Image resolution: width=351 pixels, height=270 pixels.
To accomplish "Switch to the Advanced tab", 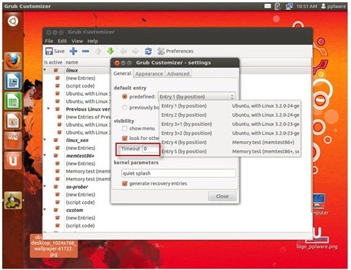I will (178, 74).
